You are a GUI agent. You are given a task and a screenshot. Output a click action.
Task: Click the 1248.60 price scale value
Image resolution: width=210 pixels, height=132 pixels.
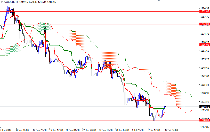[x=205, y=68]
